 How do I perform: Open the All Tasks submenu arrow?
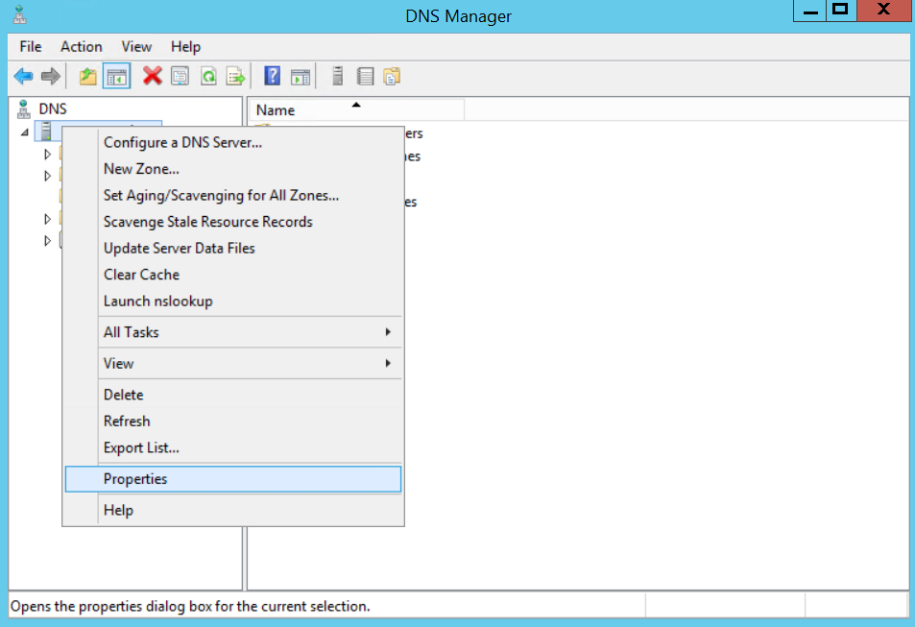[x=388, y=332]
